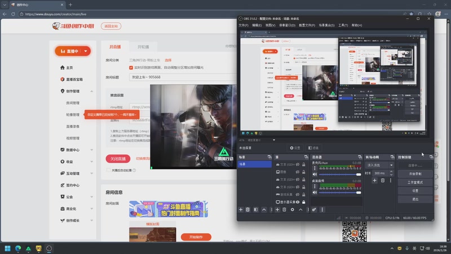This screenshot has height=254, width=451.
Task: Delete selected scene with Scenes panel trash icon
Action: (x=247, y=209)
